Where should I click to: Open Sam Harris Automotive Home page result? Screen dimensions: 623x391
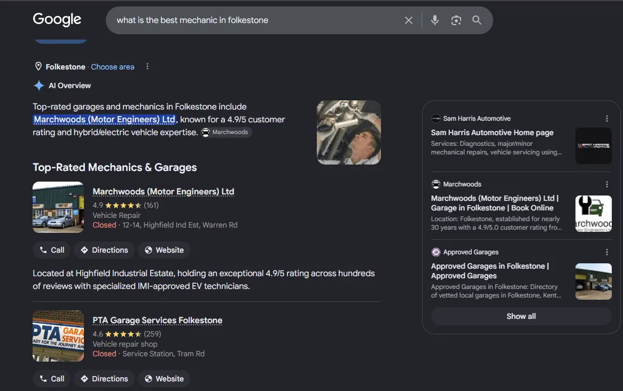[492, 132]
